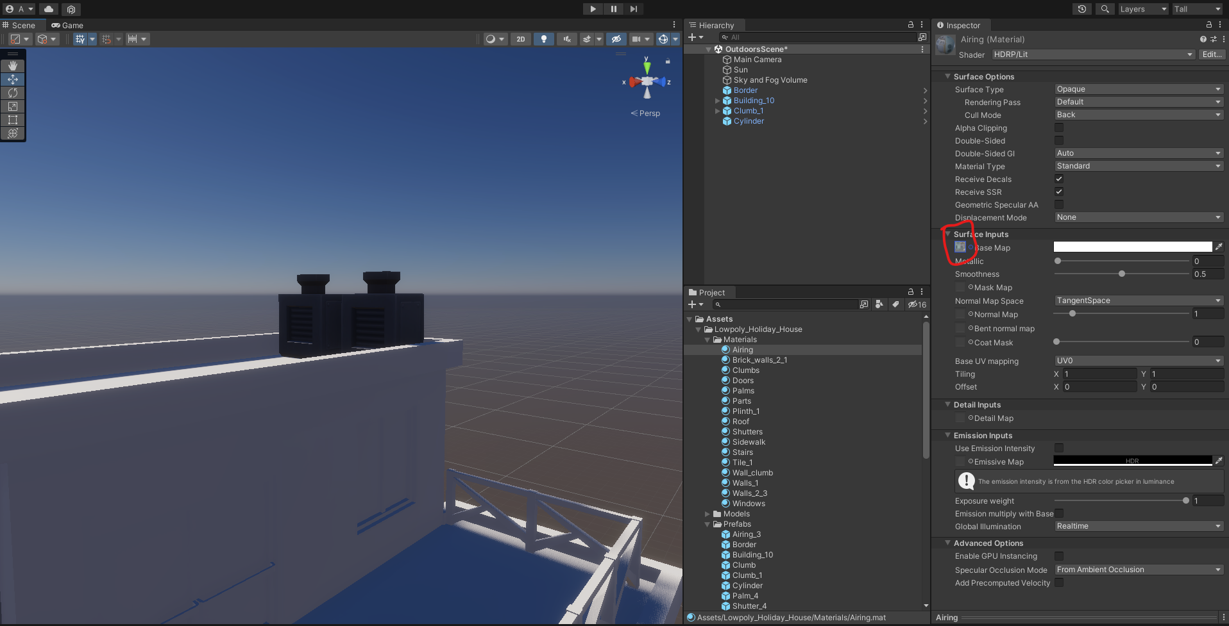Switch to Game tab
Image resolution: width=1229 pixels, height=626 pixels.
(67, 25)
